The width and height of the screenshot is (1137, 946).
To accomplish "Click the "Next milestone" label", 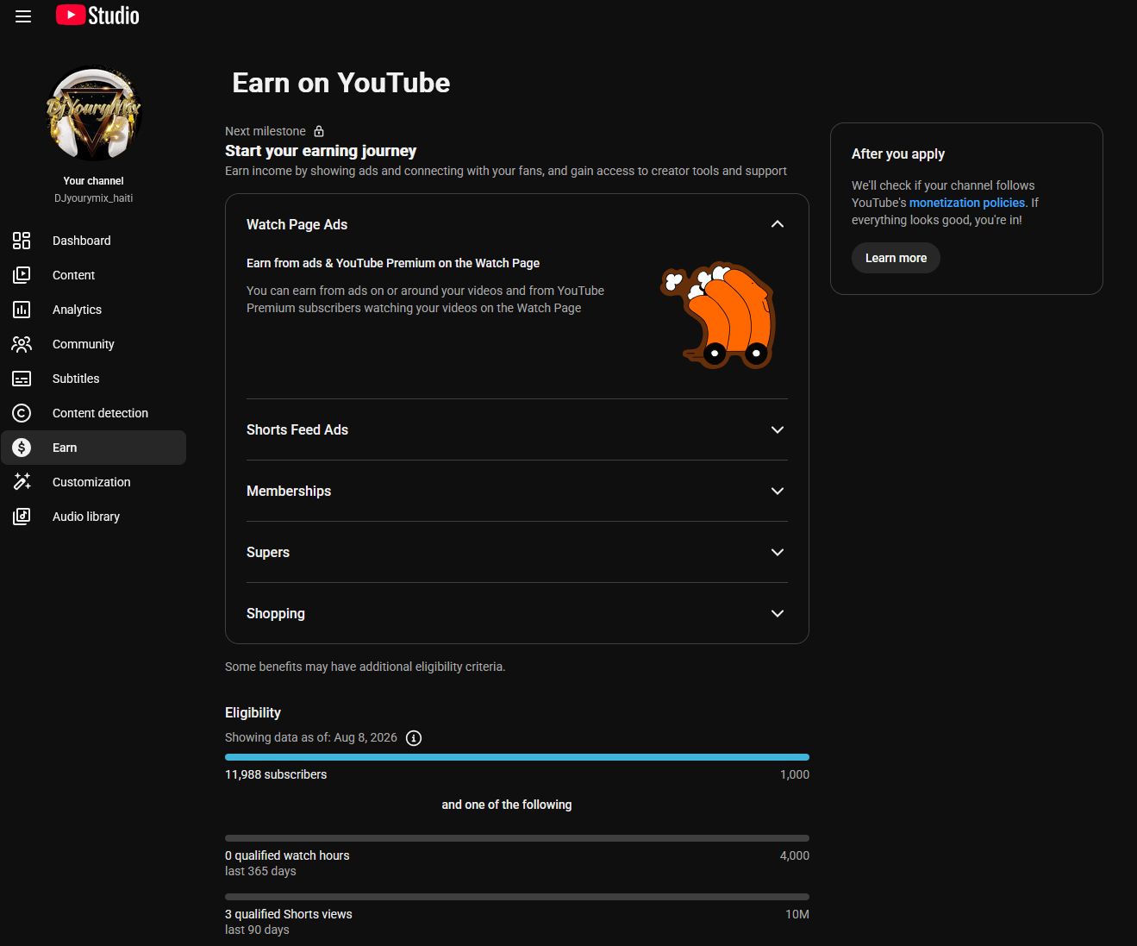I will pyautogui.click(x=266, y=131).
